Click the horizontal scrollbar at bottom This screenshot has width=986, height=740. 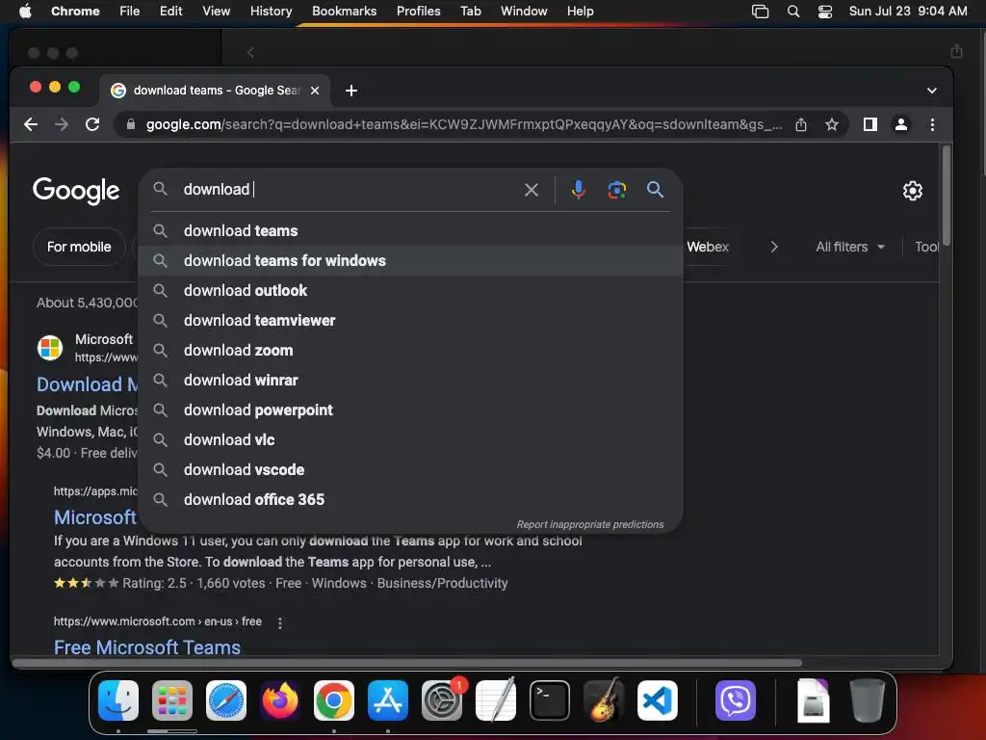[x=407, y=663]
